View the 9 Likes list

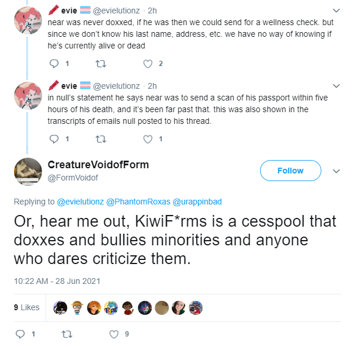[27, 307]
